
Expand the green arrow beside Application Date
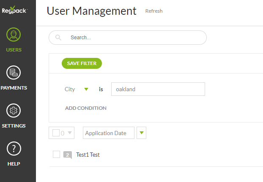pyautogui.click(x=142, y=133)
